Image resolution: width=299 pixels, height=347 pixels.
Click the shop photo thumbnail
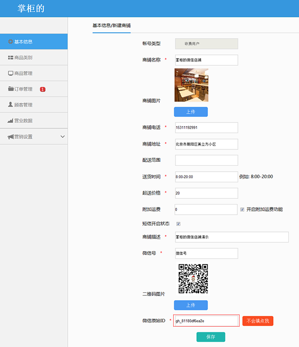click(x=191, y=85)
